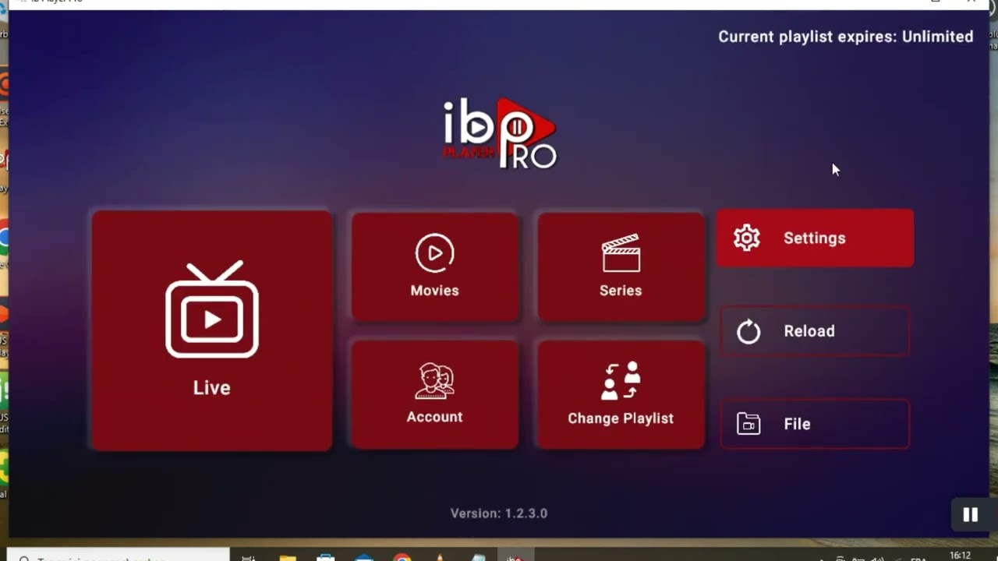
Task: Open the File button
Action: tap(815, 424)
